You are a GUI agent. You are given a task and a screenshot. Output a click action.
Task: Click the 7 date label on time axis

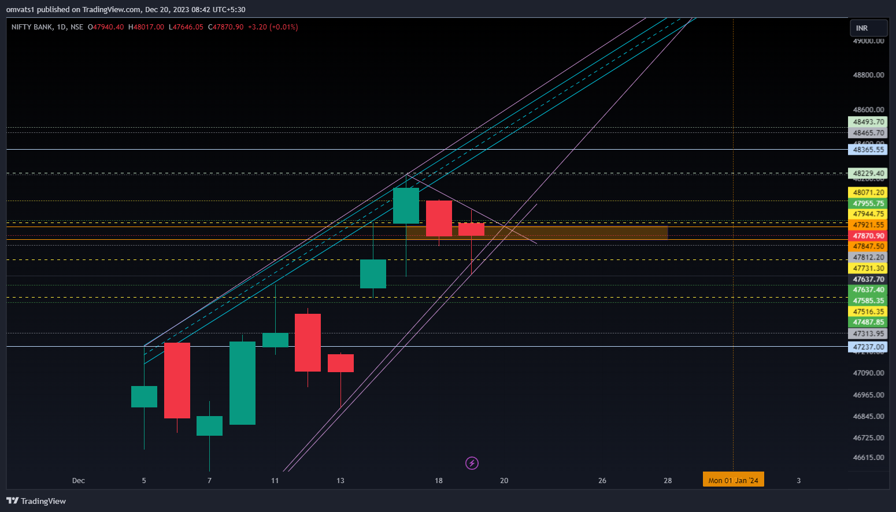209,481
